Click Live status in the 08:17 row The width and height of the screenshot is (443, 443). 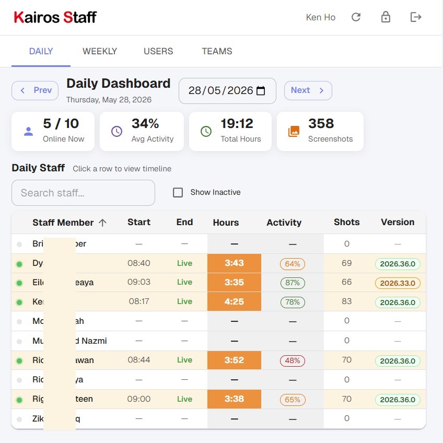pyautogui.click(x=184, y=301)
